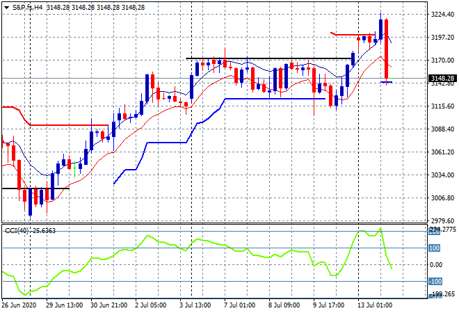Click the CCI 0.00 level label
Viewport: 459px width, 313px height.
pos(436,265)
